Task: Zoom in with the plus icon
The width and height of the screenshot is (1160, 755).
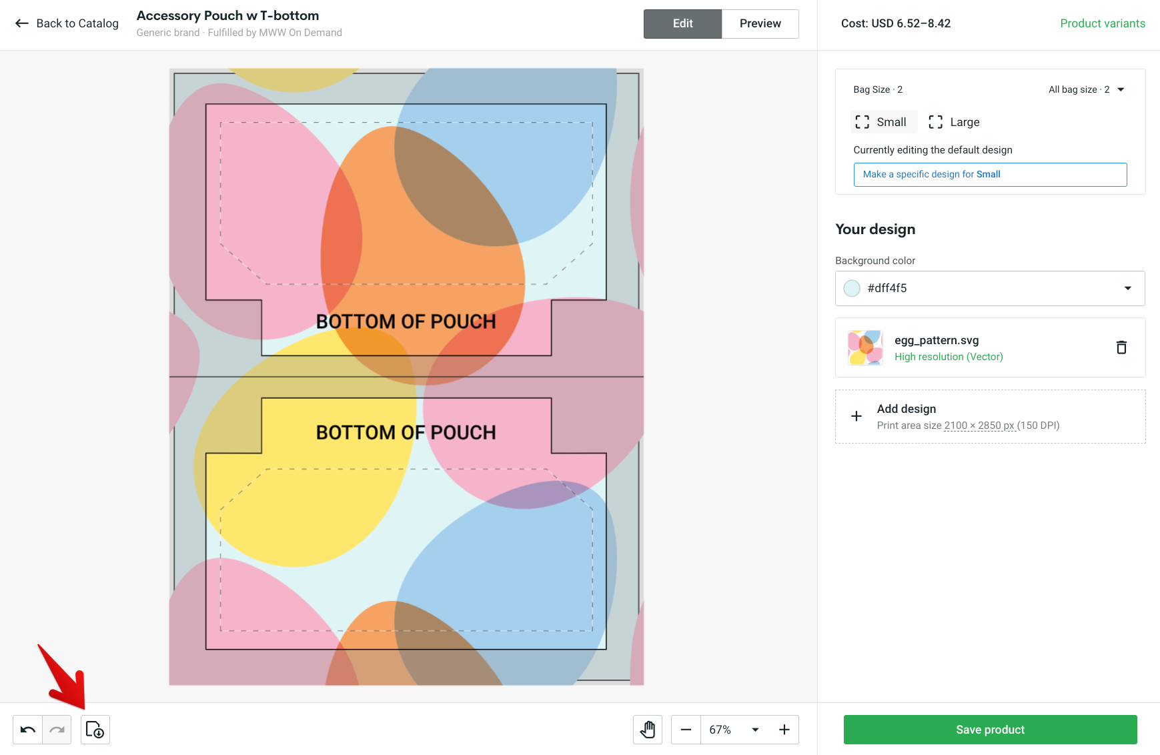Action: pos(784,730)
